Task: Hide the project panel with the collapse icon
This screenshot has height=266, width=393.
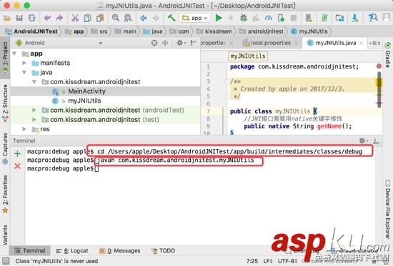Action: [193, 43]
